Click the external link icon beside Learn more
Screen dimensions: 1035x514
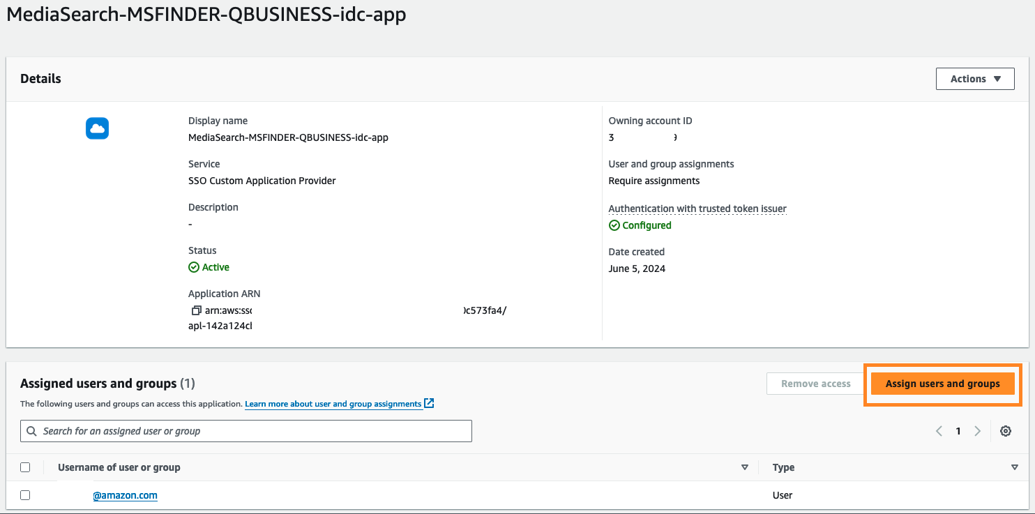tap(430, 403)
